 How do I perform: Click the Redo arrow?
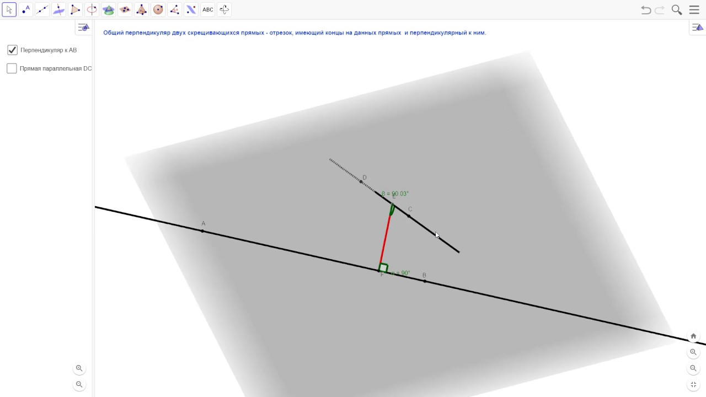pos(660,10)
